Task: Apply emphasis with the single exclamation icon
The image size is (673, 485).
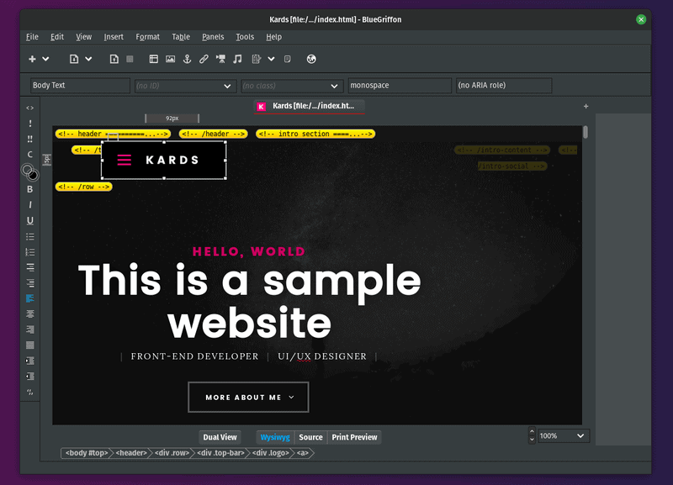Action: pos(29,123)
